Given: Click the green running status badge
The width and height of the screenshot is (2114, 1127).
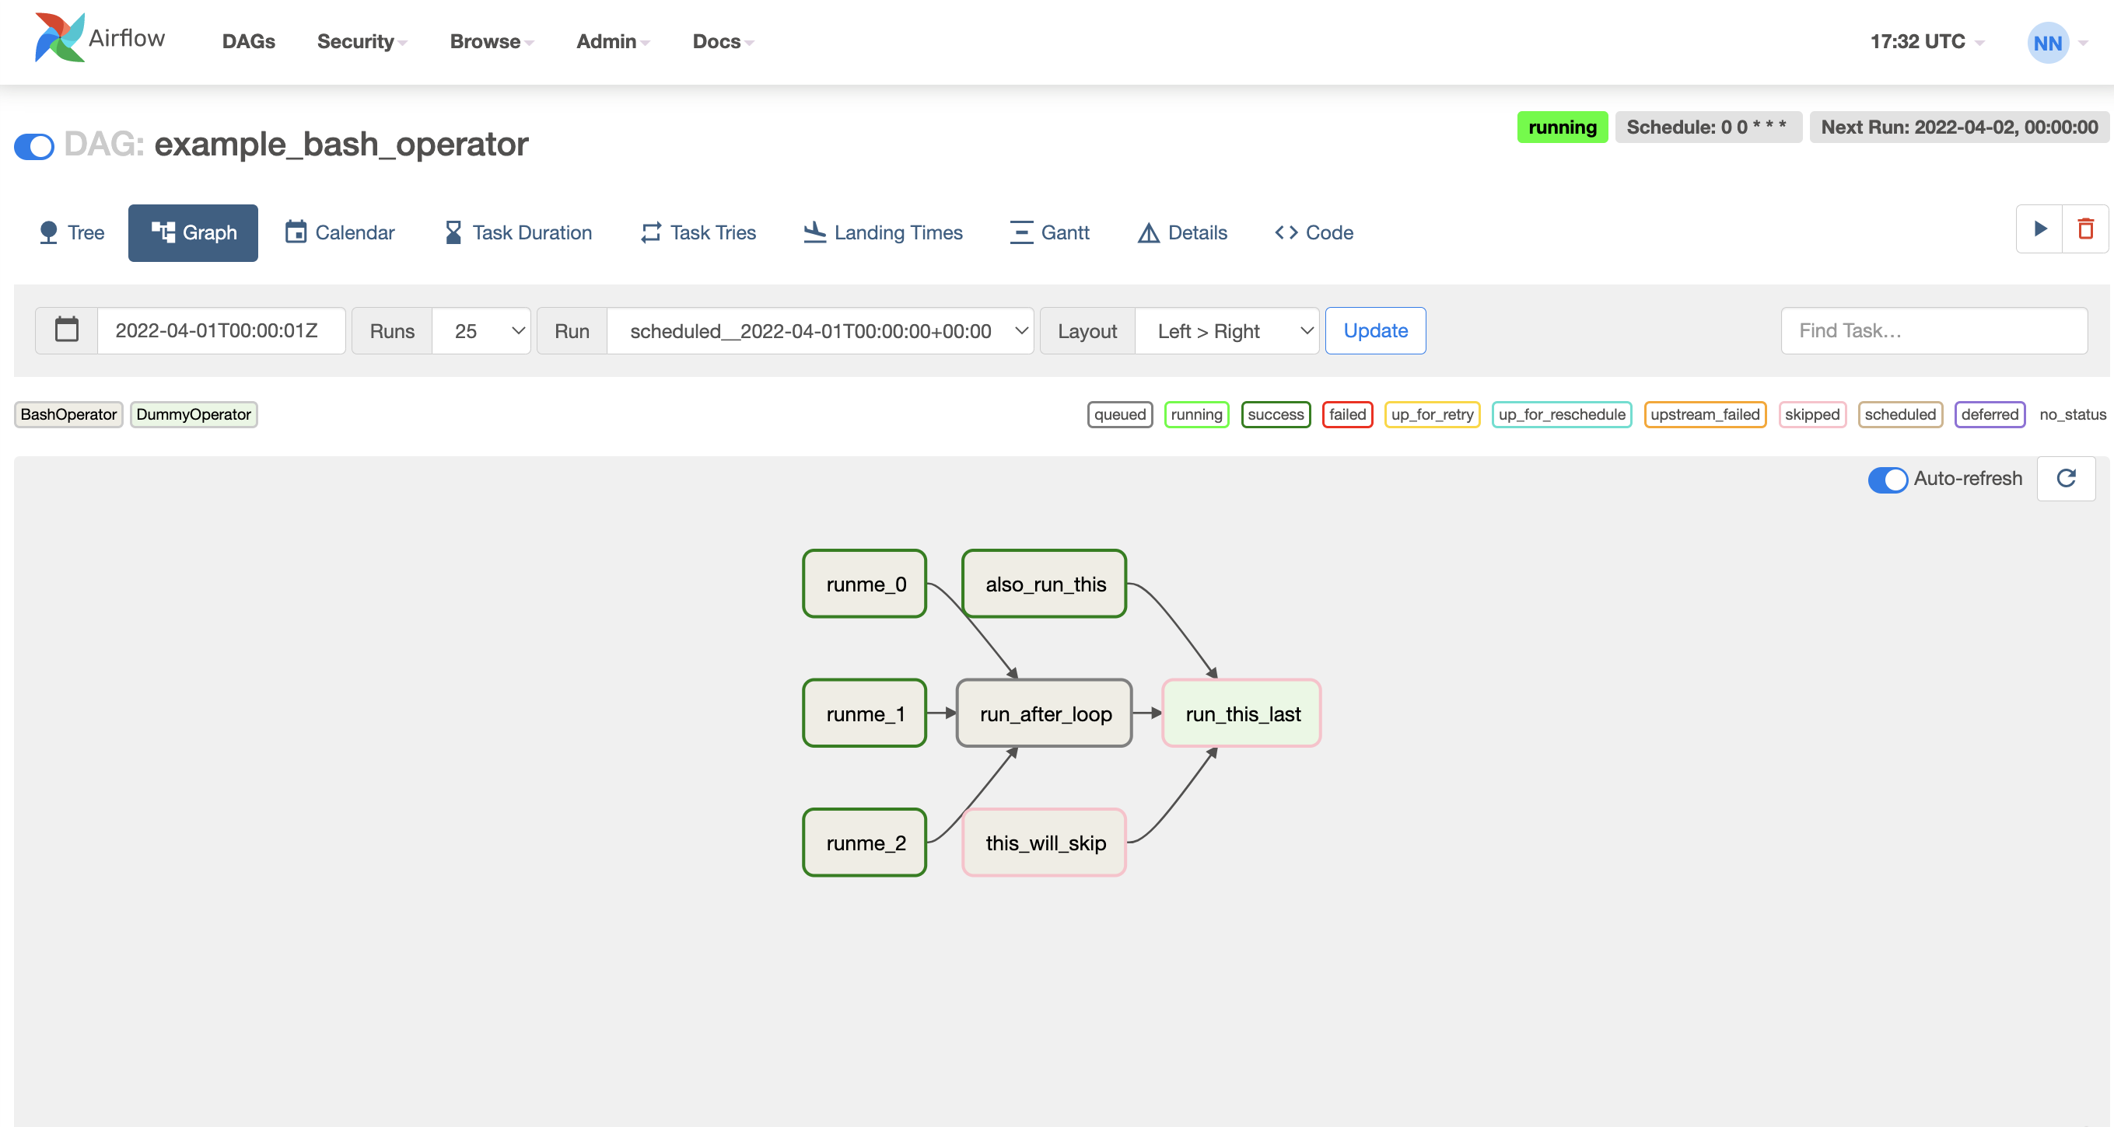Looking at the screenshot, I should [x=1562, y=127].
